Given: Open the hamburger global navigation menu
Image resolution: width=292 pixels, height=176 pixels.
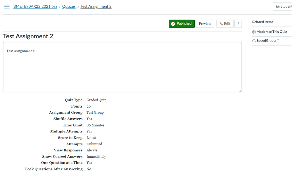Looking at the screenshot, I should 7,7.
